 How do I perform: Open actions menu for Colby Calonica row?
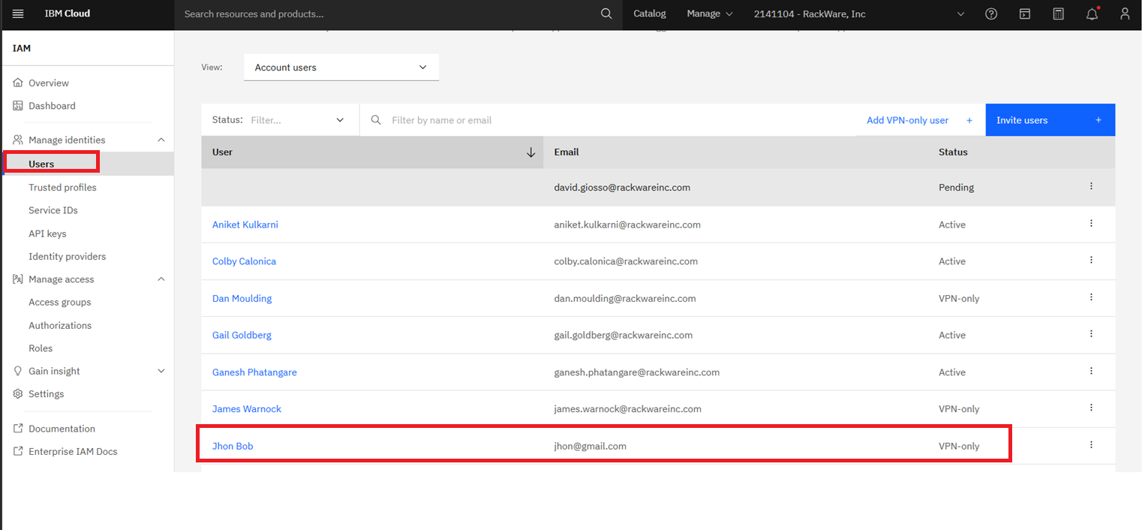click(1091, 260)
